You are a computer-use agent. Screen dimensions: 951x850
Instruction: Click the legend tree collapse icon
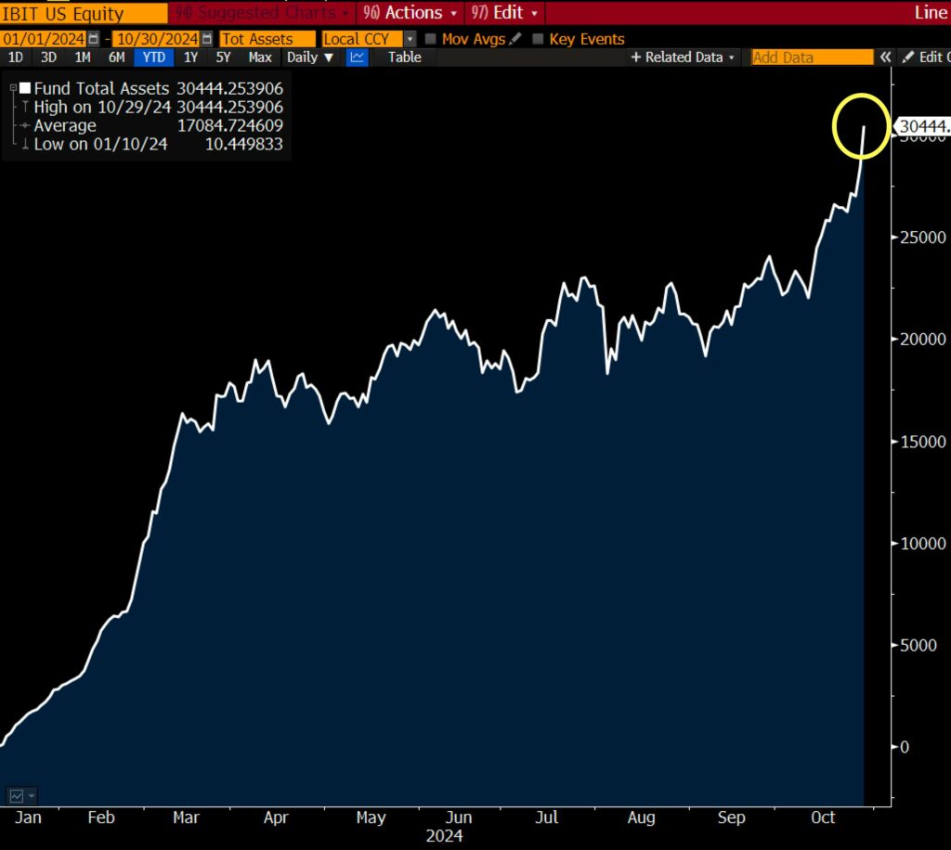[x=13, y=89]
